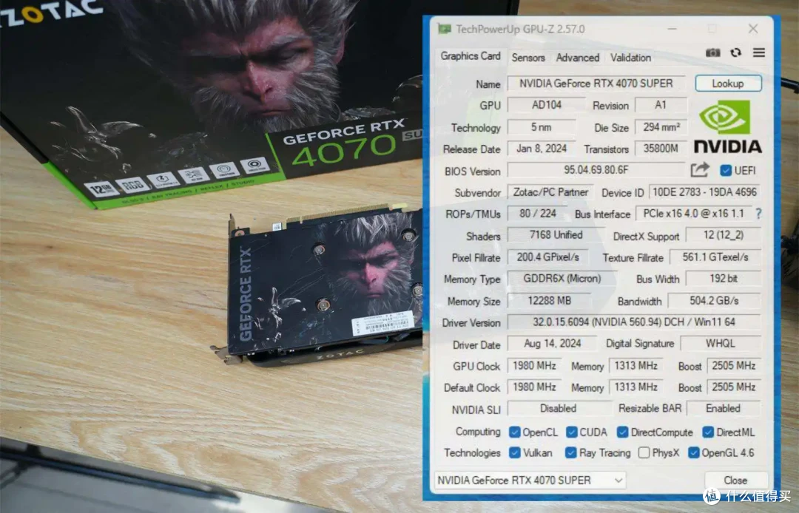The image size is (799, 513).
Task: Toggle the DirectML checkbox
Action: click(x=708, y=432)
